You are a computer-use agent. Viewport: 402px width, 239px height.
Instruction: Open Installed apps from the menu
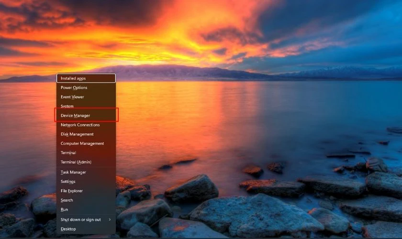86,78
